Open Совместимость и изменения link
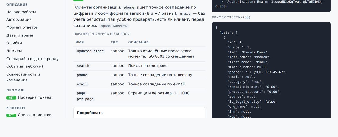Viewport: 338px width, 137px height. pyautogui.click(x=23, y=77)
